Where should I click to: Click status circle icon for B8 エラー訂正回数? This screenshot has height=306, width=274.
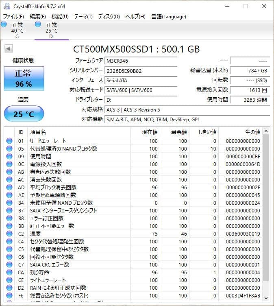[9, 218]
